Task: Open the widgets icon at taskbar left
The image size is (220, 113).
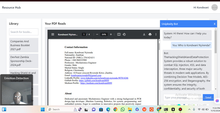Action: [x=4, y=109]
